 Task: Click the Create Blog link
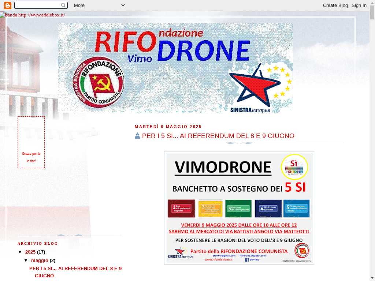[x=335, y=5]
